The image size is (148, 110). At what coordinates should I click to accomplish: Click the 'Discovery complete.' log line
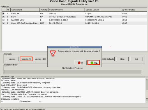click(x=10, y=99)
